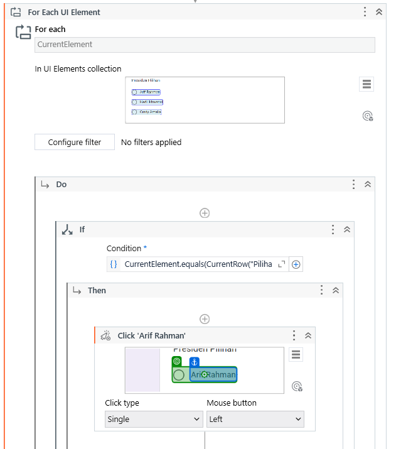The width and height of the screenshot is (396, 449).
Task: Click the target indicator icon beside the collection preview
Action: (368, 116)
